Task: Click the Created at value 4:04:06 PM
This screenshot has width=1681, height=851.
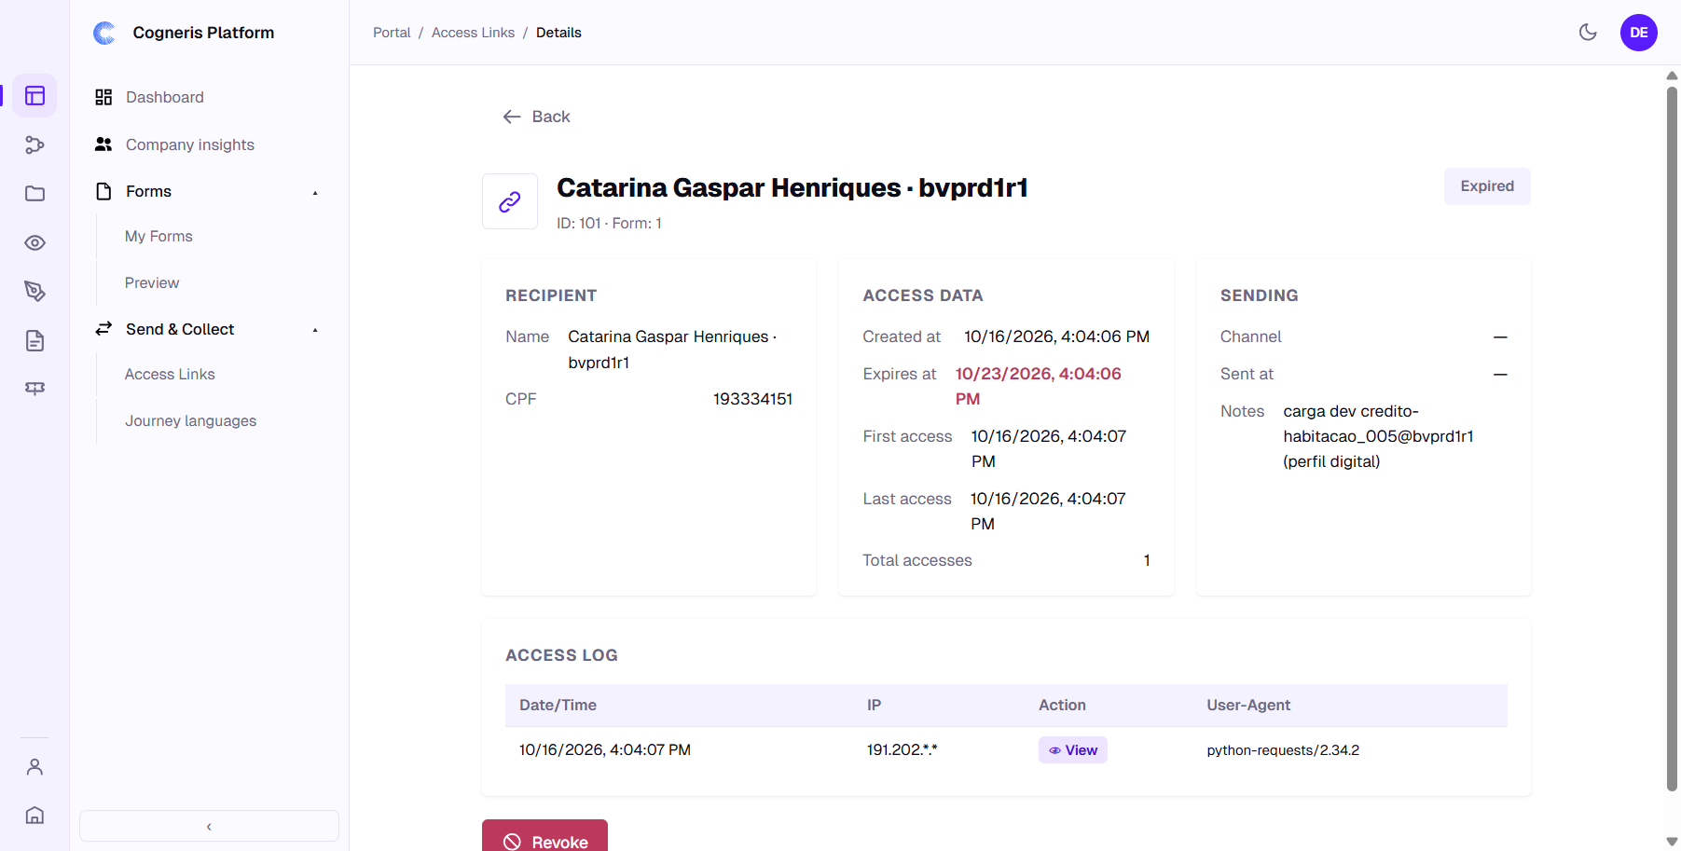Action: pyautogui.click(x=1056, y=336)
